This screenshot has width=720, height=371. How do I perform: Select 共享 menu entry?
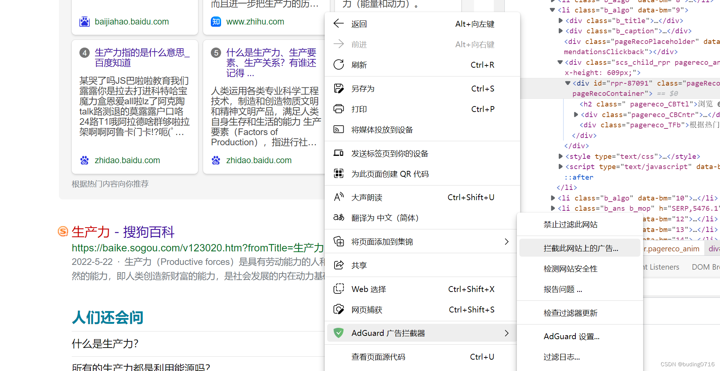tap(422, 265)
